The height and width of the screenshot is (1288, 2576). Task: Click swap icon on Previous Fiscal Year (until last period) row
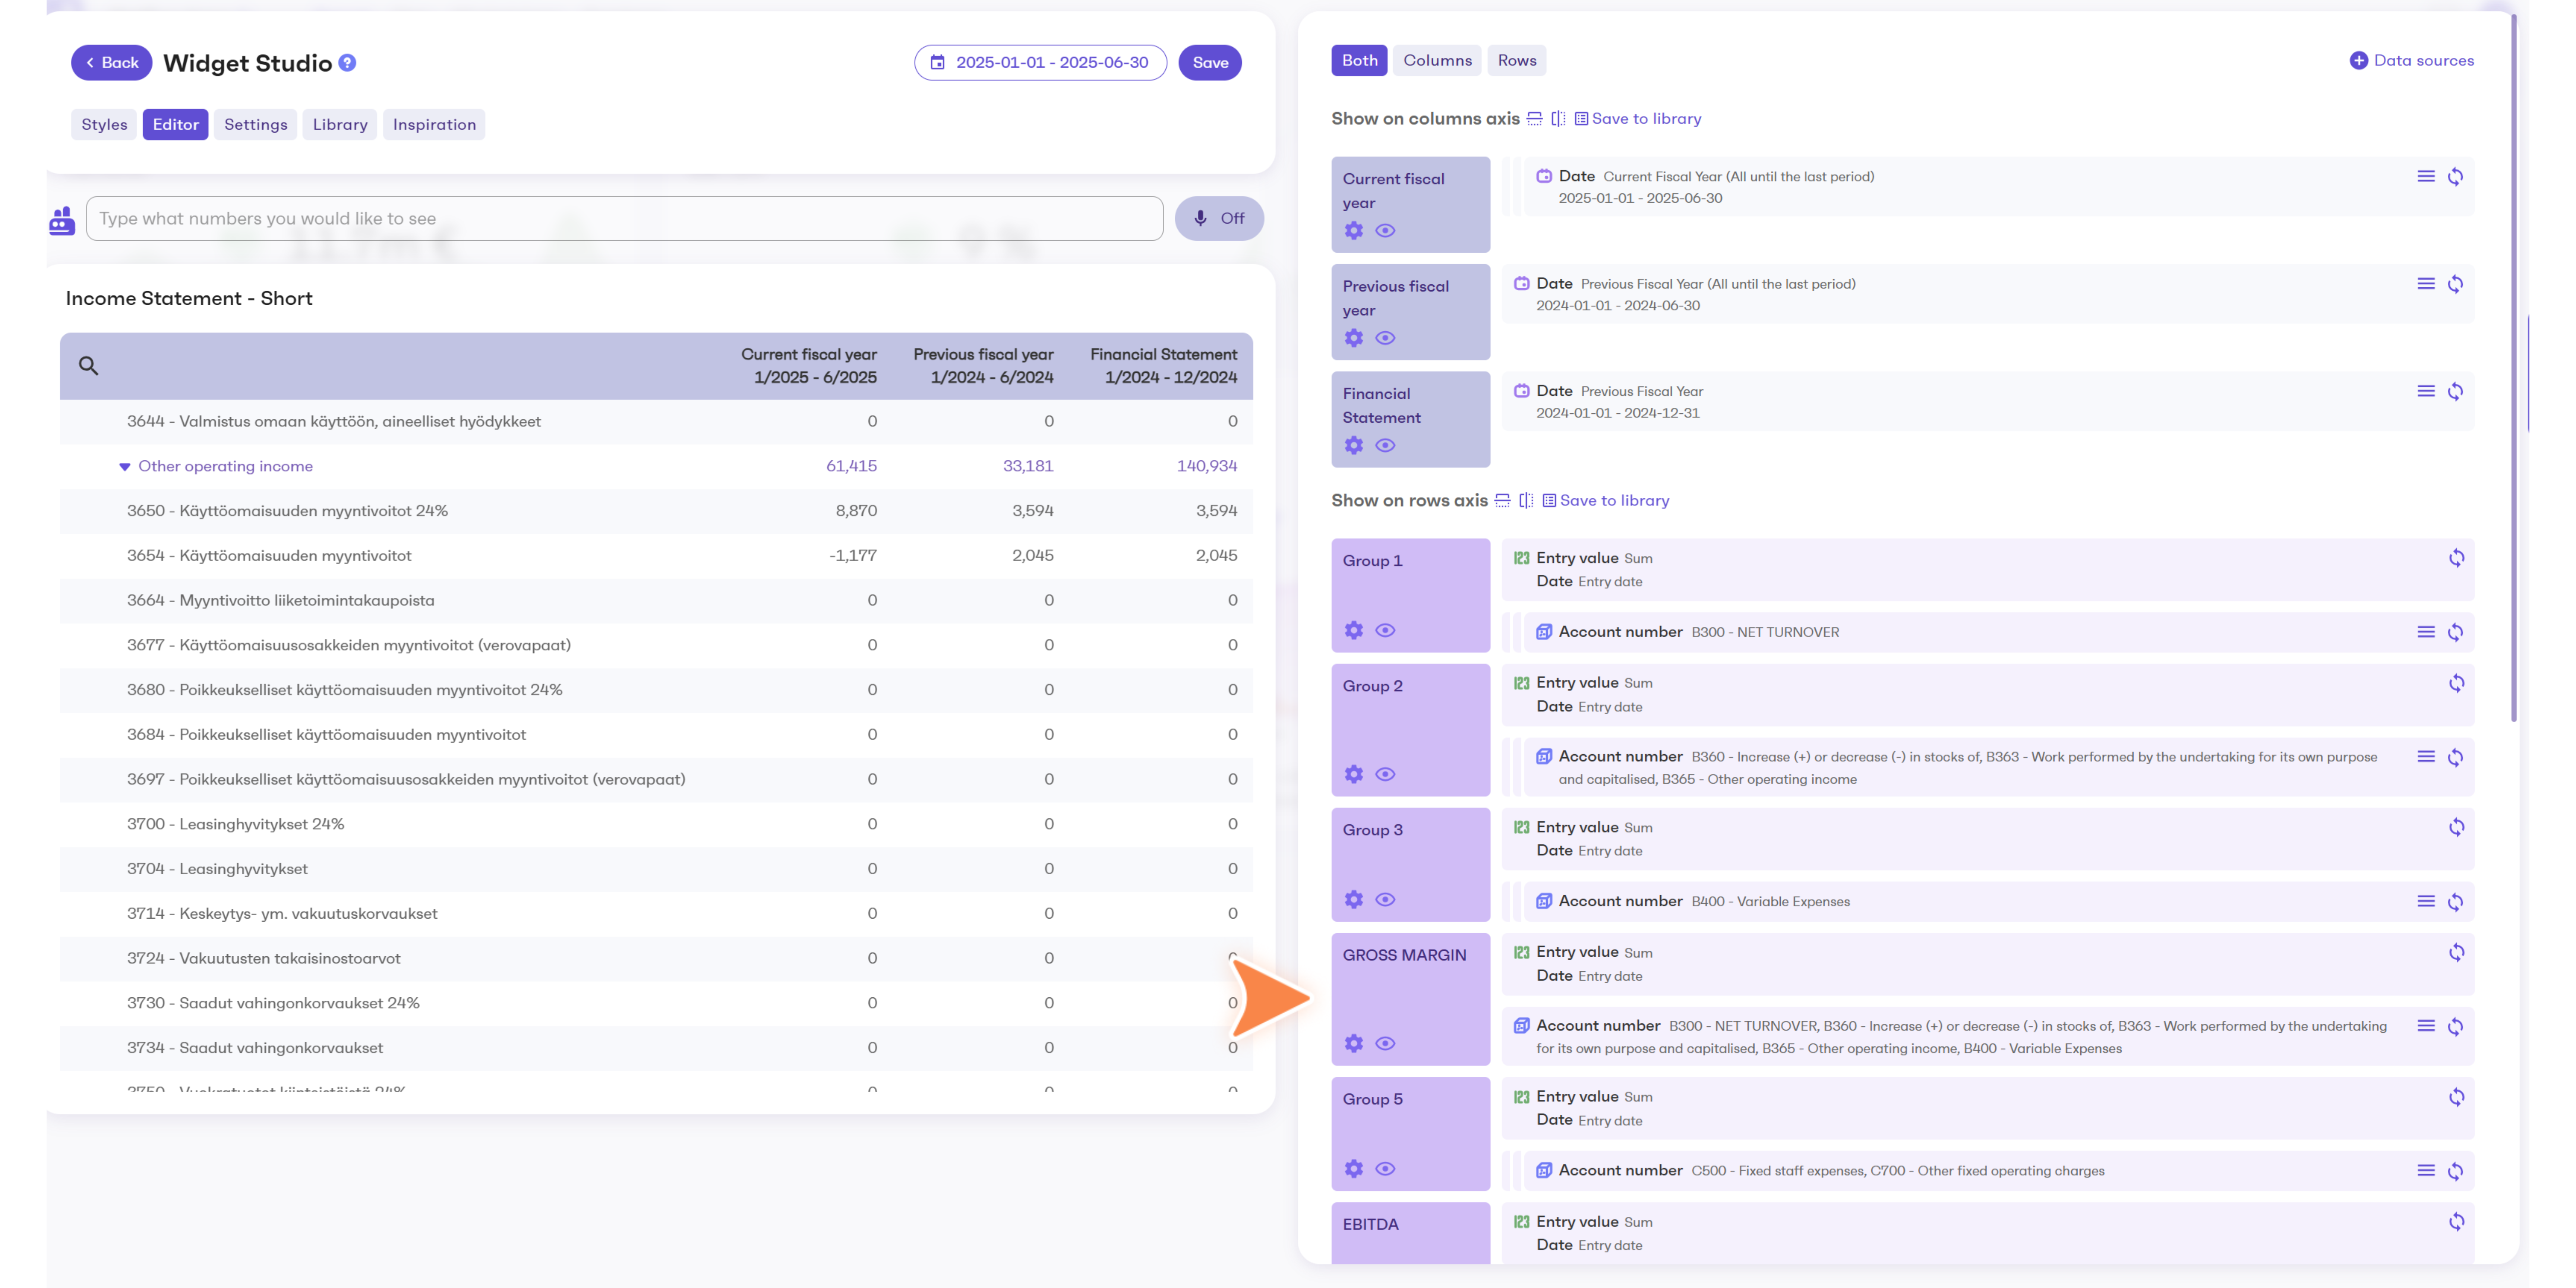click(x=2455, y=284)
